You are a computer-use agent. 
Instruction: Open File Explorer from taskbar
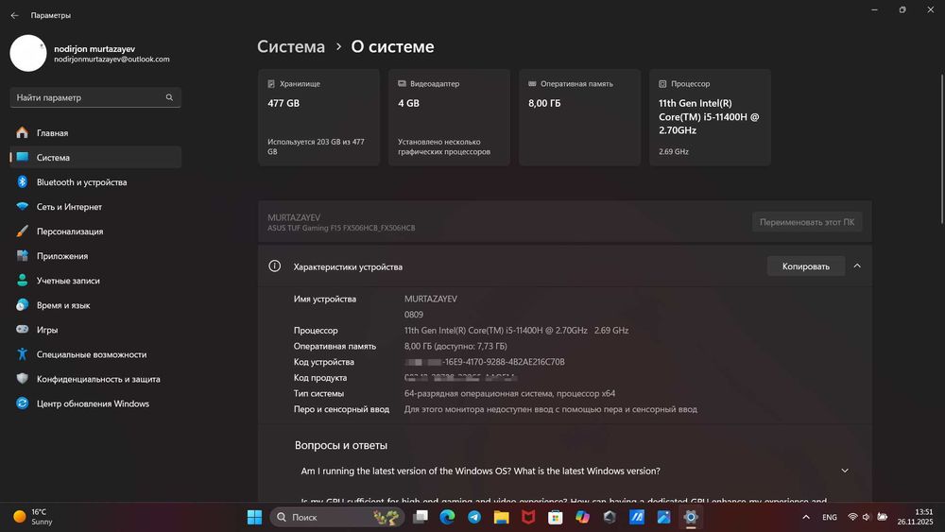[502, 517]
